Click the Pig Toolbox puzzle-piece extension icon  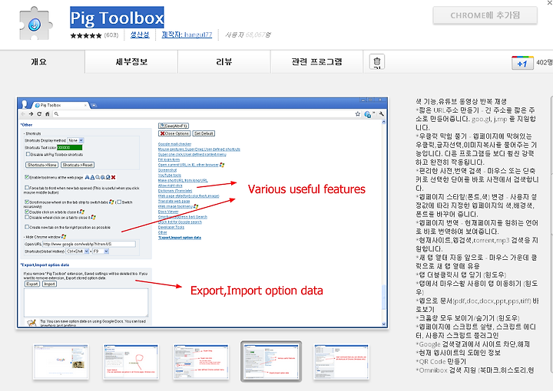35,23
